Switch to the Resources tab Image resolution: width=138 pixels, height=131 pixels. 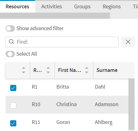coord(18,7)
